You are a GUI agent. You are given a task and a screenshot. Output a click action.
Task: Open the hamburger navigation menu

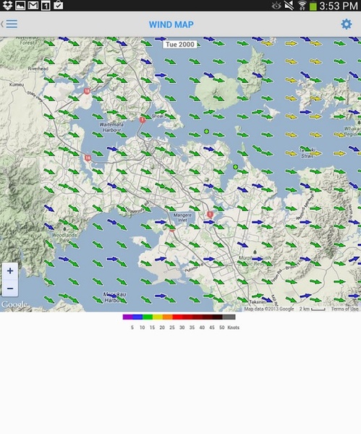click(x=12, y=24)
